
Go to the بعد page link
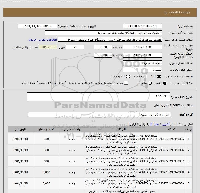157,124
